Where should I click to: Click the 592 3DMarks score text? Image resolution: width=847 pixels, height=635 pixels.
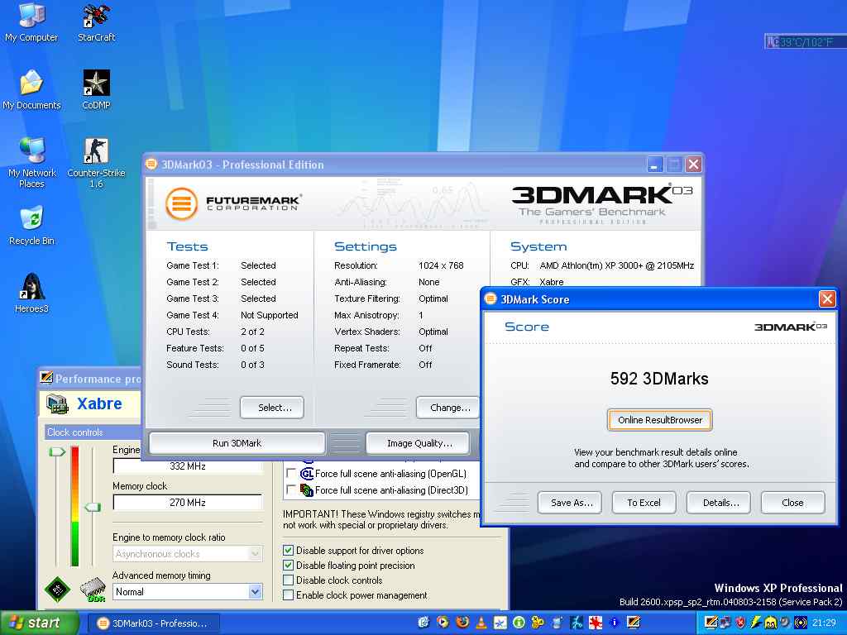659,379
